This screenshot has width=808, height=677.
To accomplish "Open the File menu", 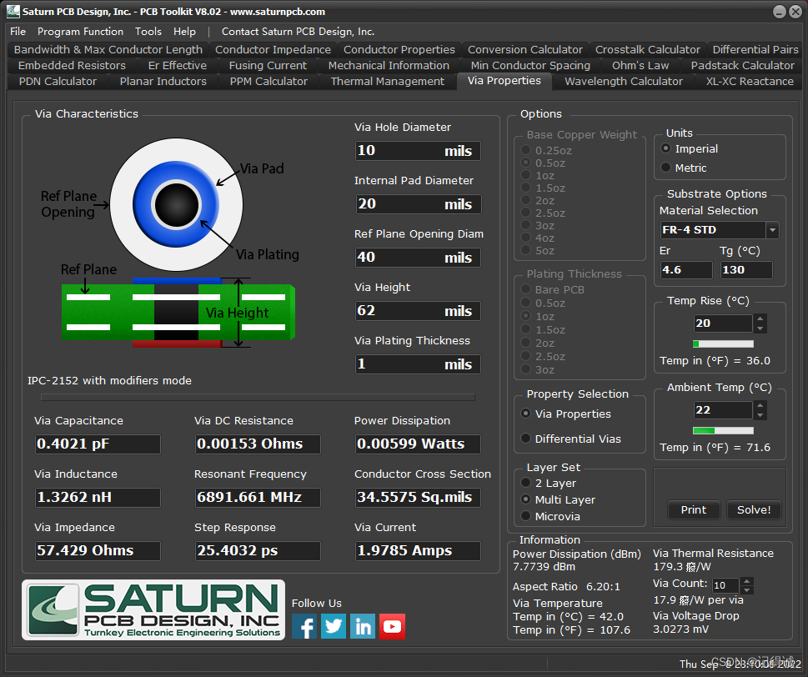I will (x=18, y=32).
